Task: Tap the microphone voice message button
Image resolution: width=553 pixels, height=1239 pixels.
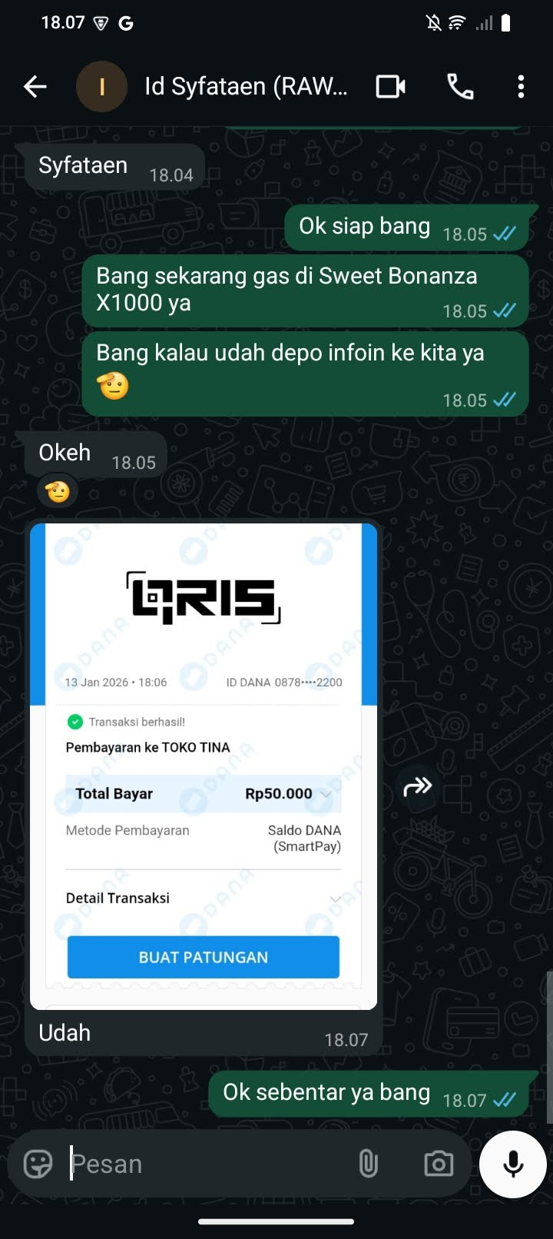Action: tap(513, 1164)
